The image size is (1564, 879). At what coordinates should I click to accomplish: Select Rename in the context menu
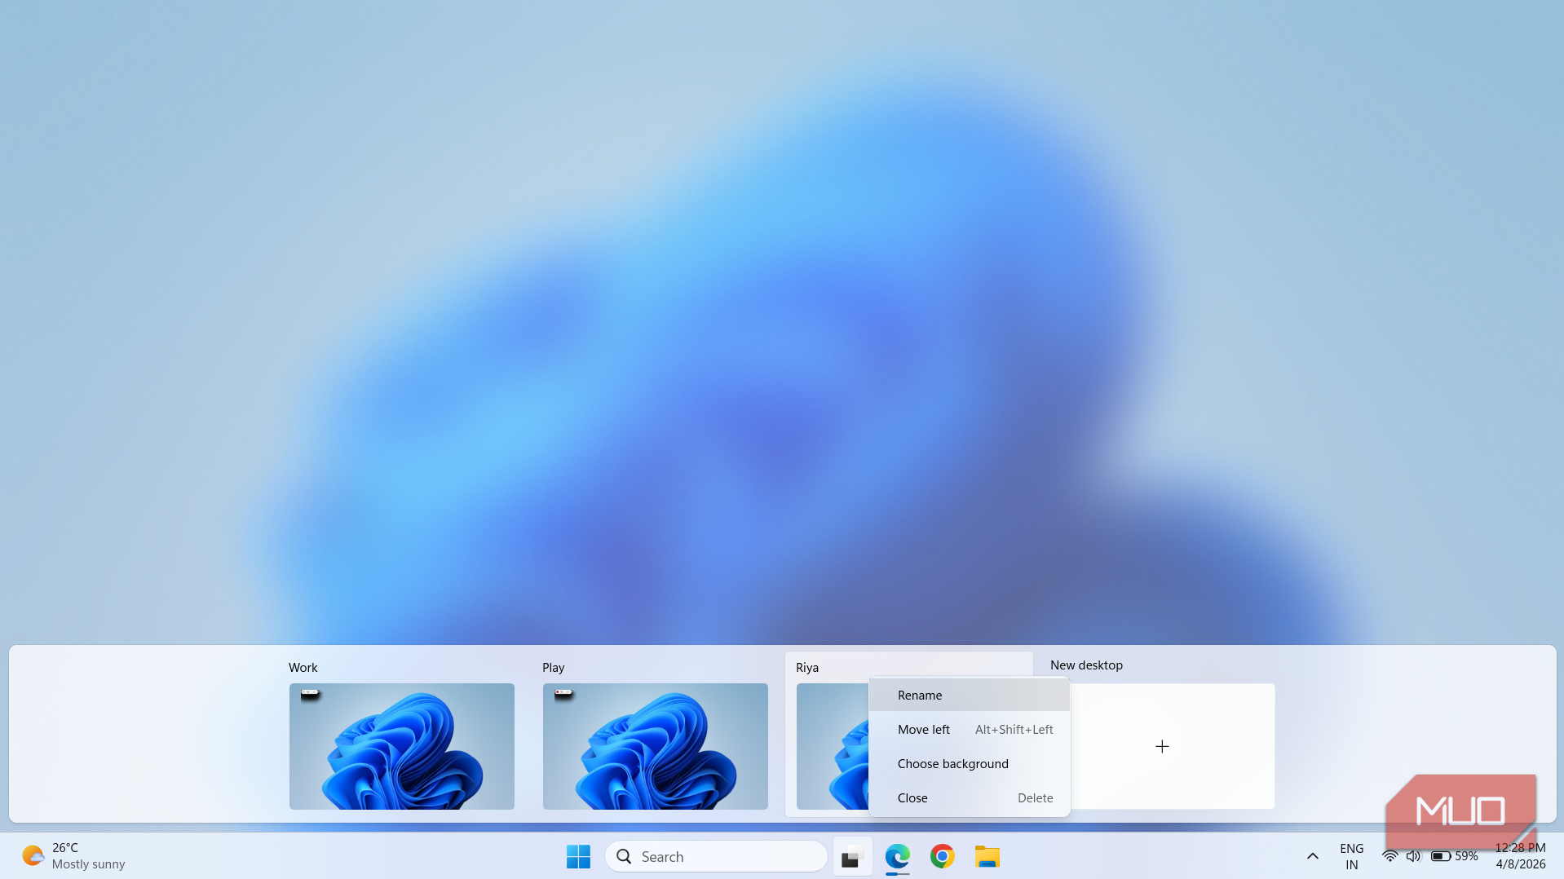point(969,695)
